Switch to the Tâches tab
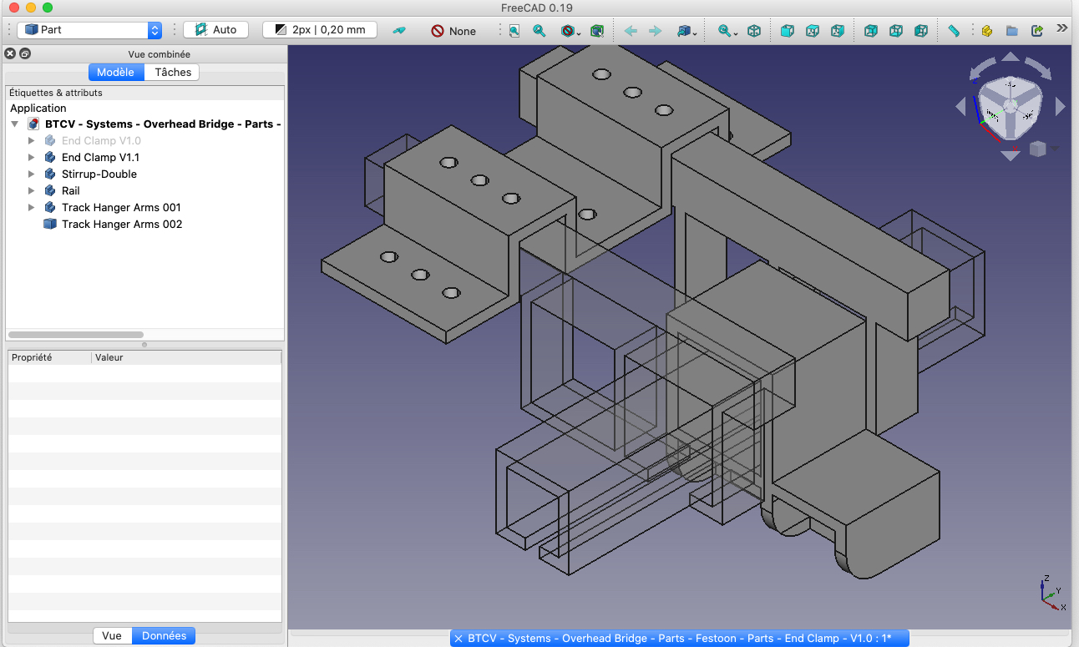 (173, 73)
